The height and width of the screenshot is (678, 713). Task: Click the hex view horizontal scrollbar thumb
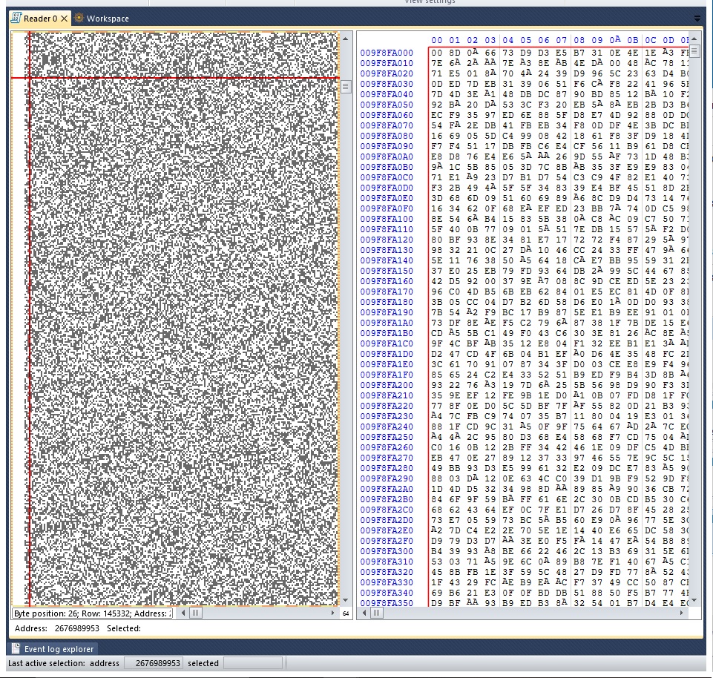tap(377, 613)
